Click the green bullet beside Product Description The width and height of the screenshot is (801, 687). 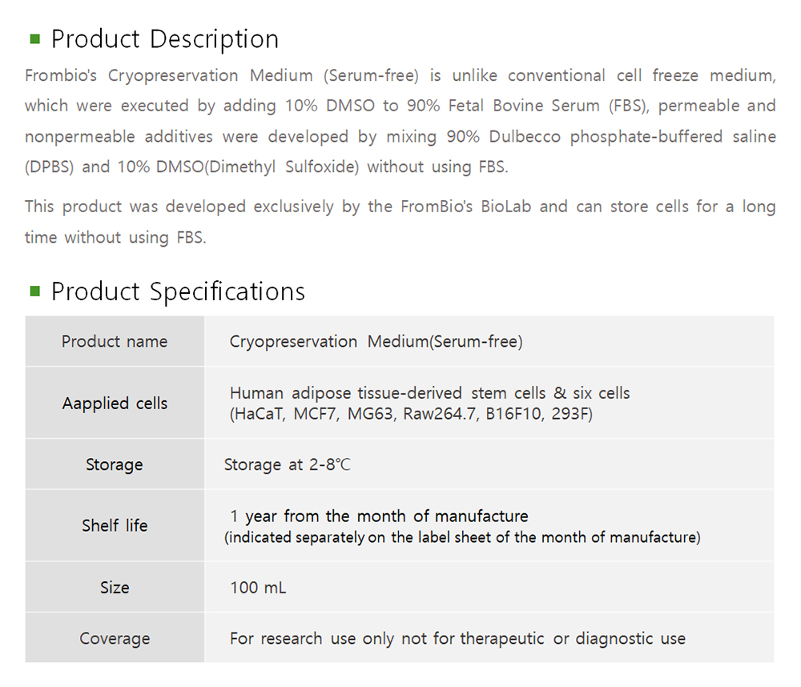34,38
